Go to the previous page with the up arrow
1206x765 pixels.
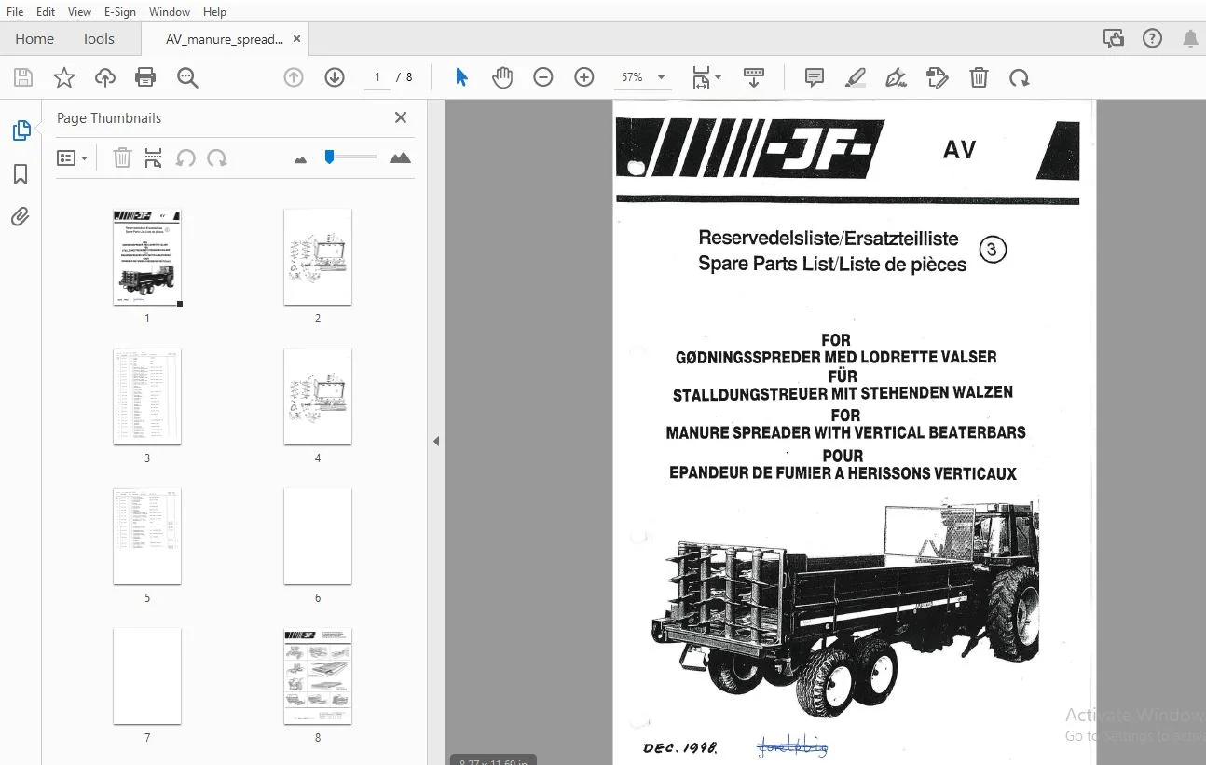point(294,77)
